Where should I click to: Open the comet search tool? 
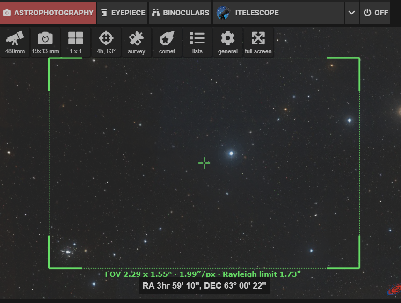click(x=167, y=42)
